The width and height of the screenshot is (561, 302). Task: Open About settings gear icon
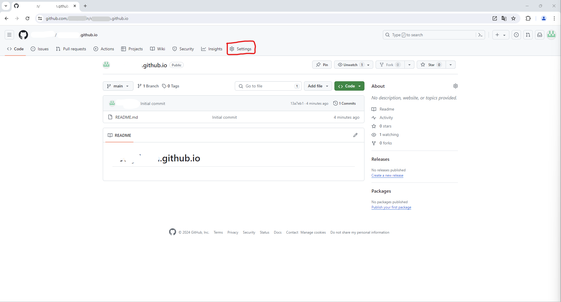tap(456, 86)
